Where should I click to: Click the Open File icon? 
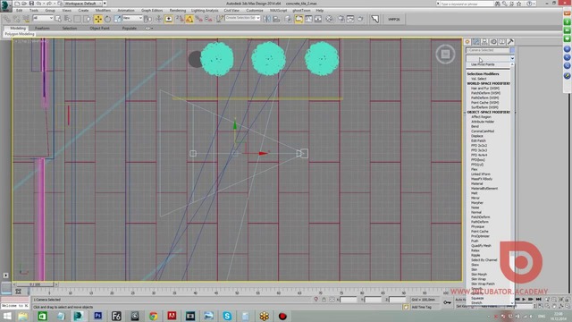point(24,4)
